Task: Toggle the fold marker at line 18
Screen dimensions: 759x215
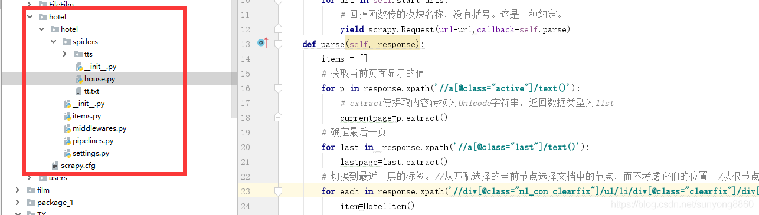Action: click(278, 117)
